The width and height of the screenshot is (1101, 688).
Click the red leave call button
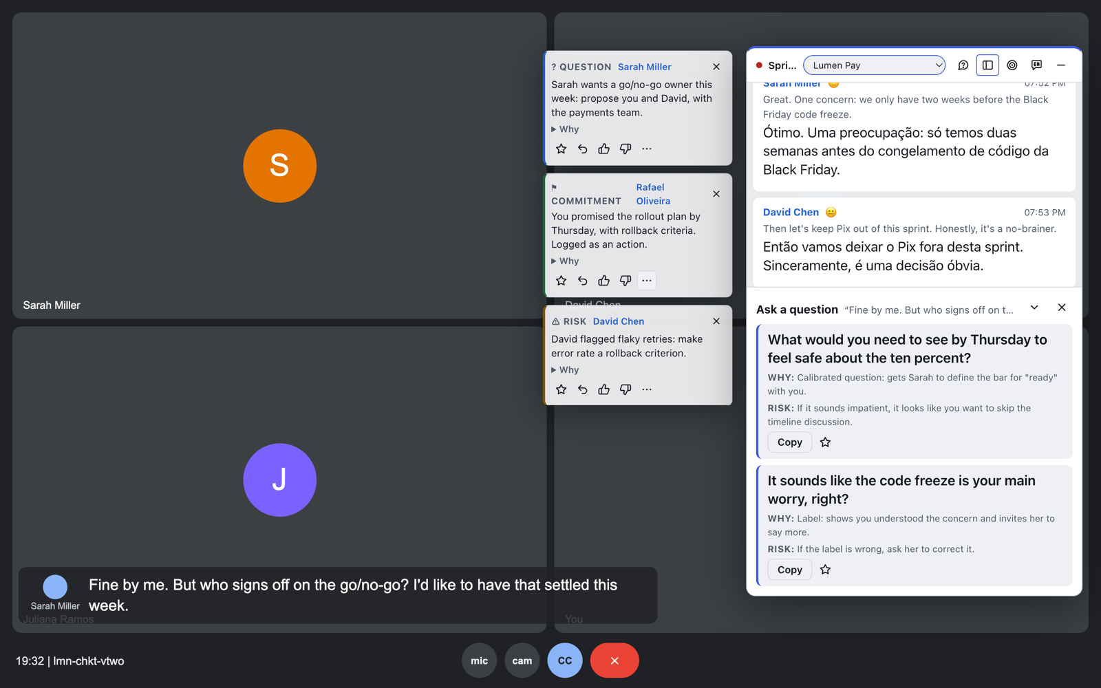point(614,660)
